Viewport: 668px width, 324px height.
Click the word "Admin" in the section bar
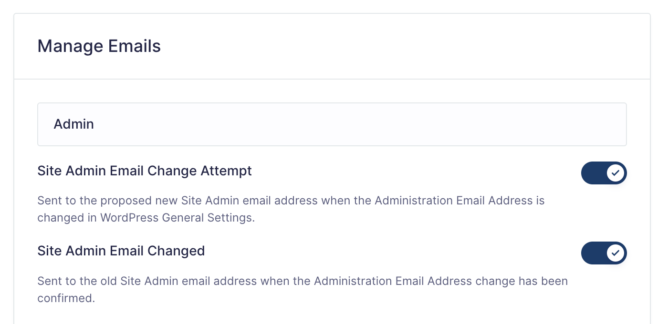click(74, 124)
